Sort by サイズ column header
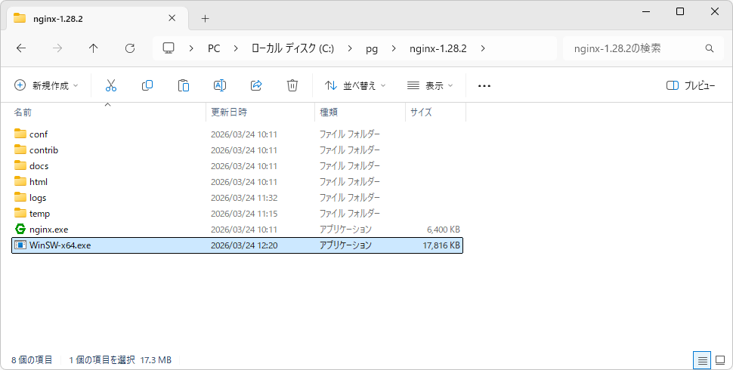This screenshot has height=370, width=733. (436, 112)
